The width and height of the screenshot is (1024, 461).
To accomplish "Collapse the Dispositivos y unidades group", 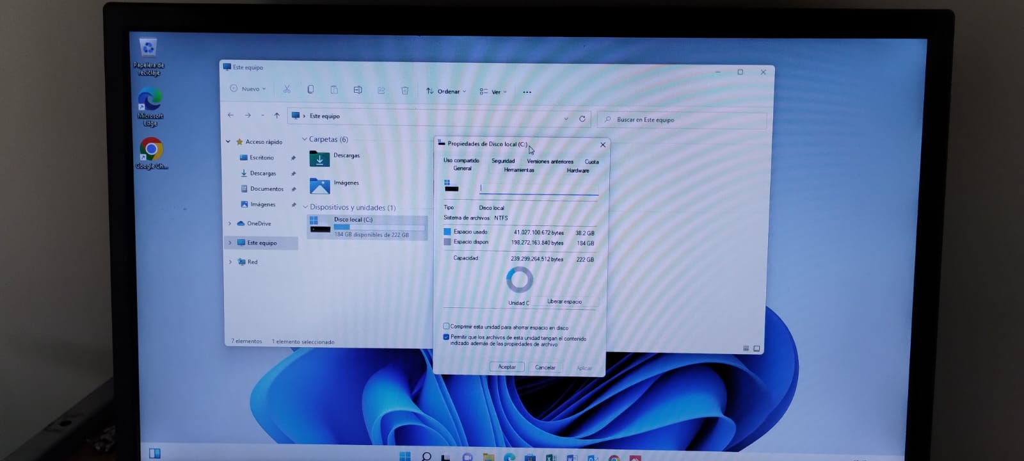I will [305, 207].
